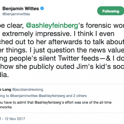The image size is (124, 124).
Task: Click the 'I just question the news value' line
Action: tap(77, 50)
